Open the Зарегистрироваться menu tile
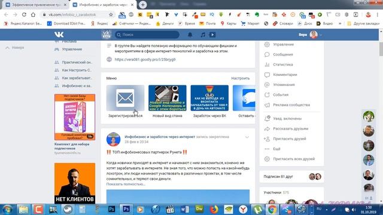383x215 pixels. click(125, 101)
